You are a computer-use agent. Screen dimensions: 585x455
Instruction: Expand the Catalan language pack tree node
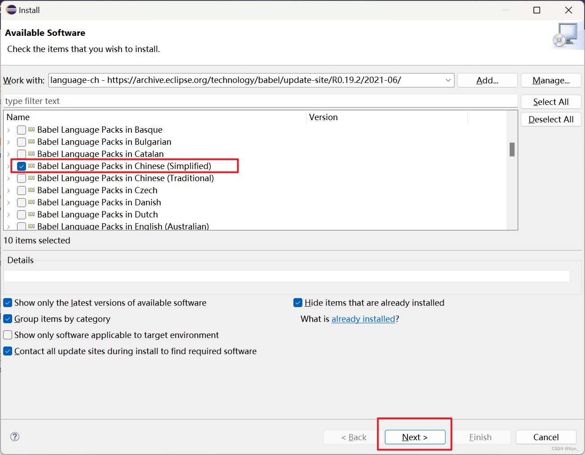point(9,154)
